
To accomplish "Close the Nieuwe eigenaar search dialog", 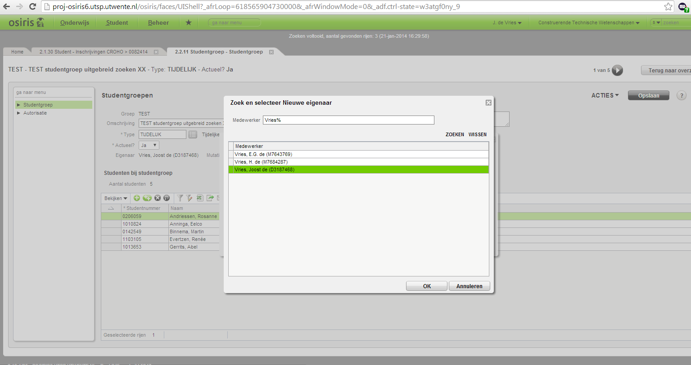I will click(x=488, y=103).
